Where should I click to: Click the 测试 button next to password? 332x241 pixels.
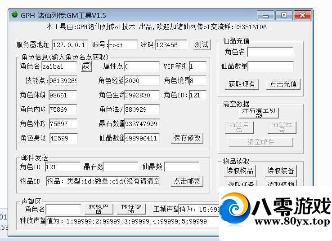201,44
